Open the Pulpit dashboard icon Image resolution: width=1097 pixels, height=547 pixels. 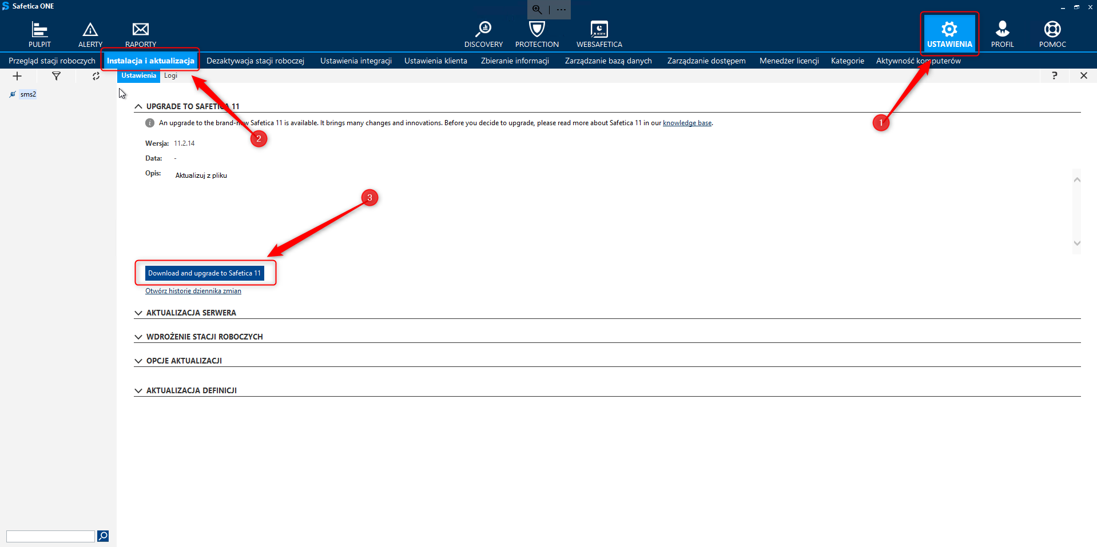39,34
